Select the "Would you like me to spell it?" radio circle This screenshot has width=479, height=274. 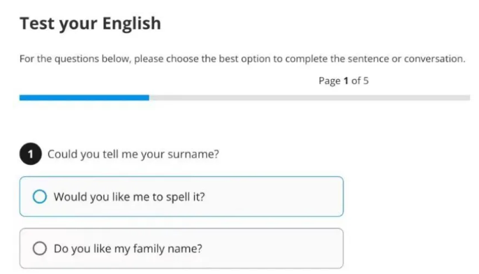point(40,196)
